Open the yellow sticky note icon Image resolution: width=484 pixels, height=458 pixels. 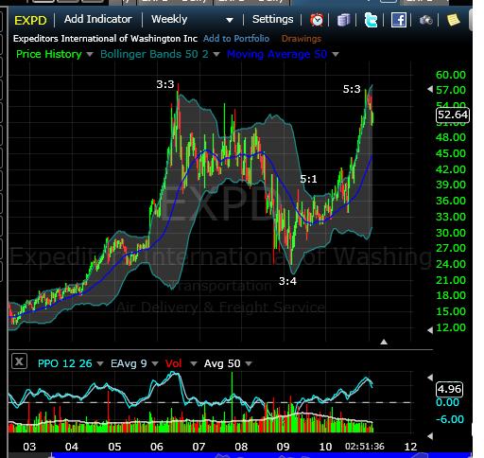(x=453, y=20)
